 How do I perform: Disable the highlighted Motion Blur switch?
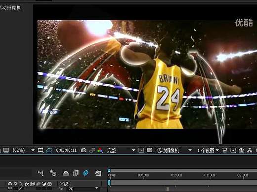(x=86, y=173)
